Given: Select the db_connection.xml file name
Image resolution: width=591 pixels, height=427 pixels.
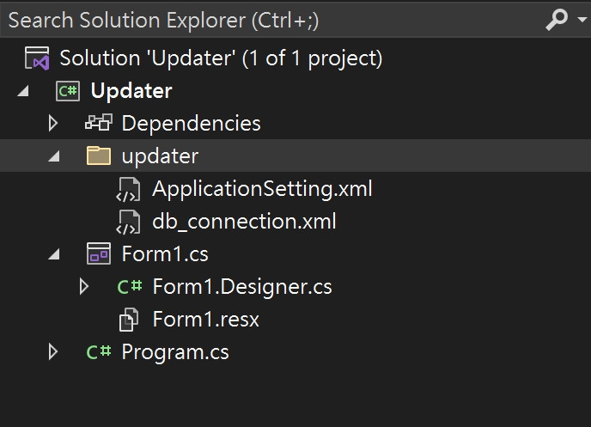Looking at the screenshot, I should click(244, 222).
